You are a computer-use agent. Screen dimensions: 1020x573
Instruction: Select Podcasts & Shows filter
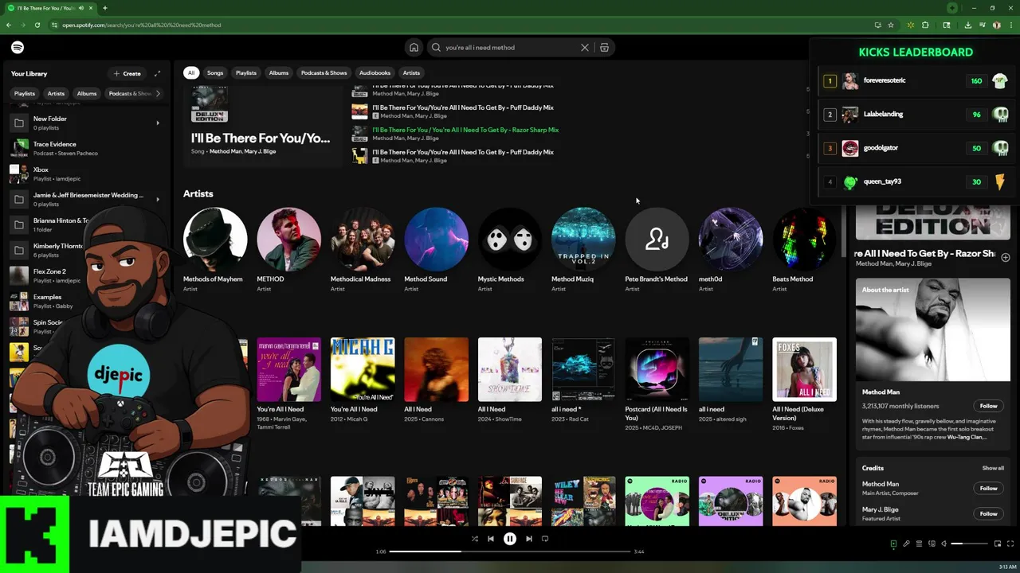coord(324,72)
